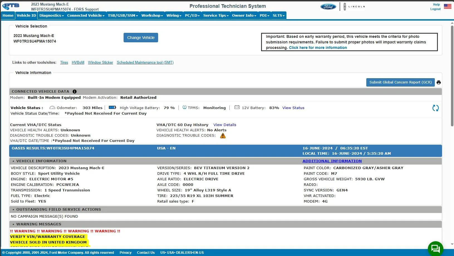Click the paint color CARBONIZED GRAY/ASHER GRAY
This screenshot has height=256, width=454.
pos(368,168)
